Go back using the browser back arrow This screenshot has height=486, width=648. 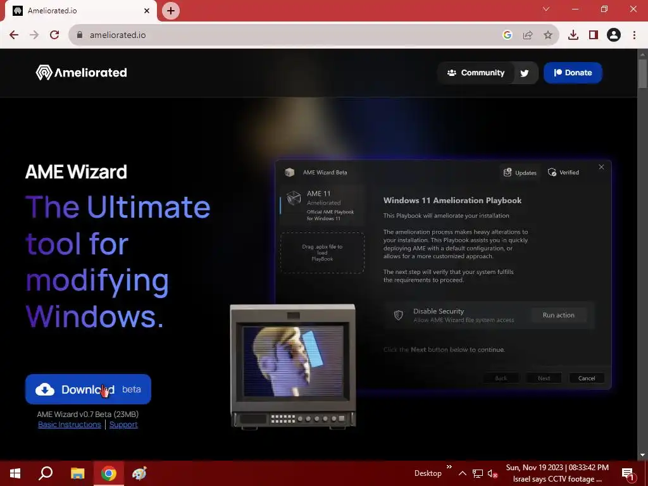14,35
